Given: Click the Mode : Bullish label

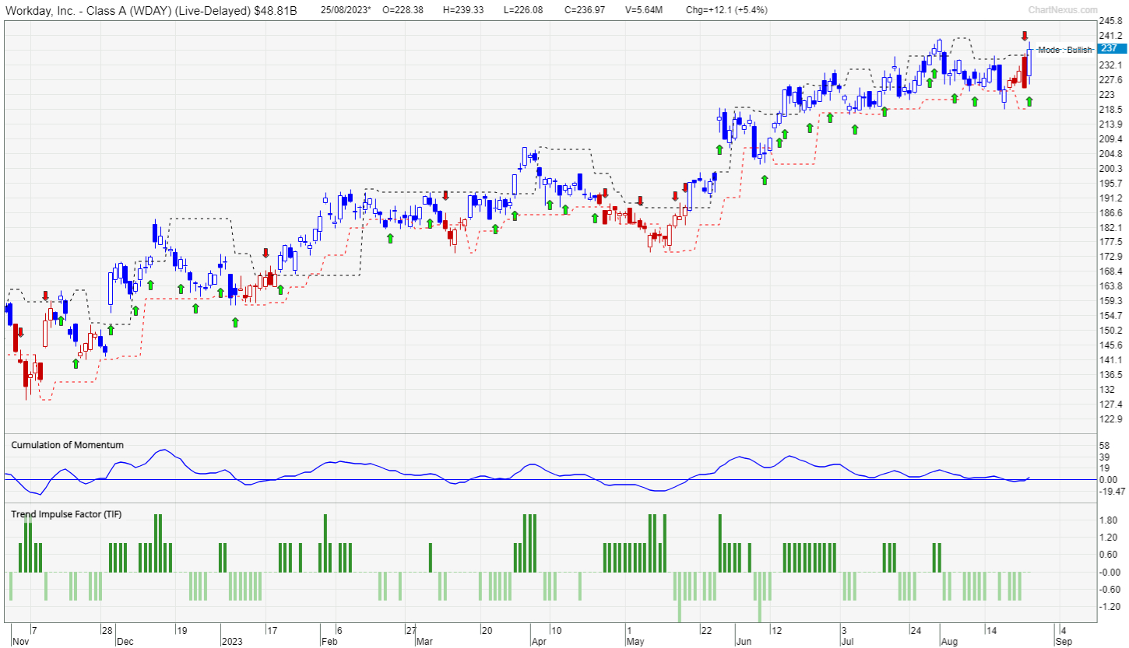Looking at the screenshot, I should (x=1065, y=50).
